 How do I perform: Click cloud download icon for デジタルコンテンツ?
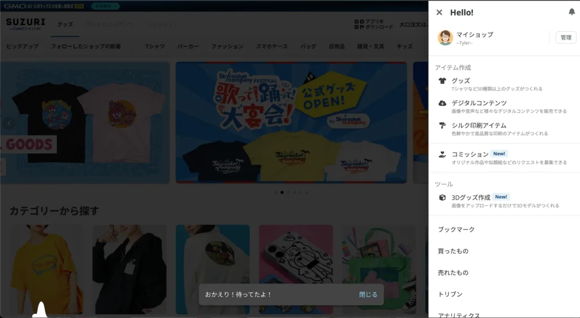pyautogui.click(x=442, y=103)
